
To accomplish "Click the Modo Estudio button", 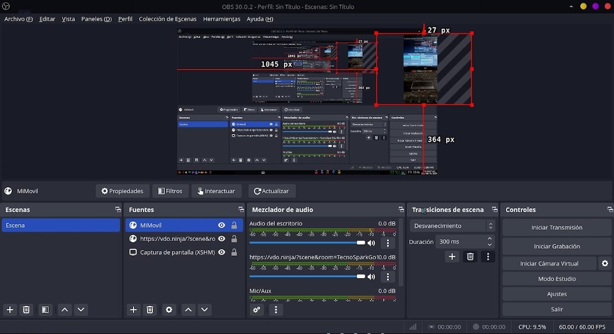I will (557, 279).
